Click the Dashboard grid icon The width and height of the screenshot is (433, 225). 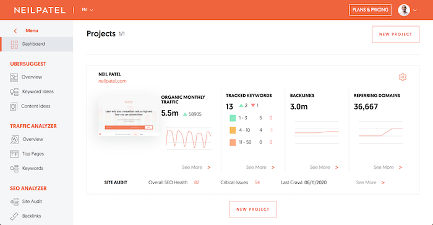pos(14,44)
